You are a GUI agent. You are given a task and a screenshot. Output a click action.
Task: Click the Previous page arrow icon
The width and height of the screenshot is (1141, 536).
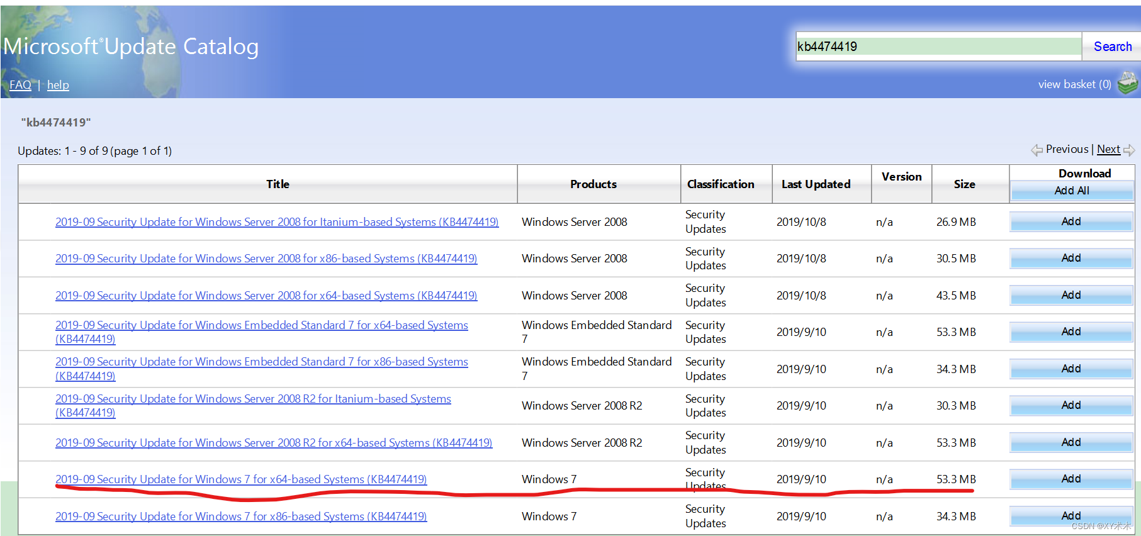[x=1037, y=150]
